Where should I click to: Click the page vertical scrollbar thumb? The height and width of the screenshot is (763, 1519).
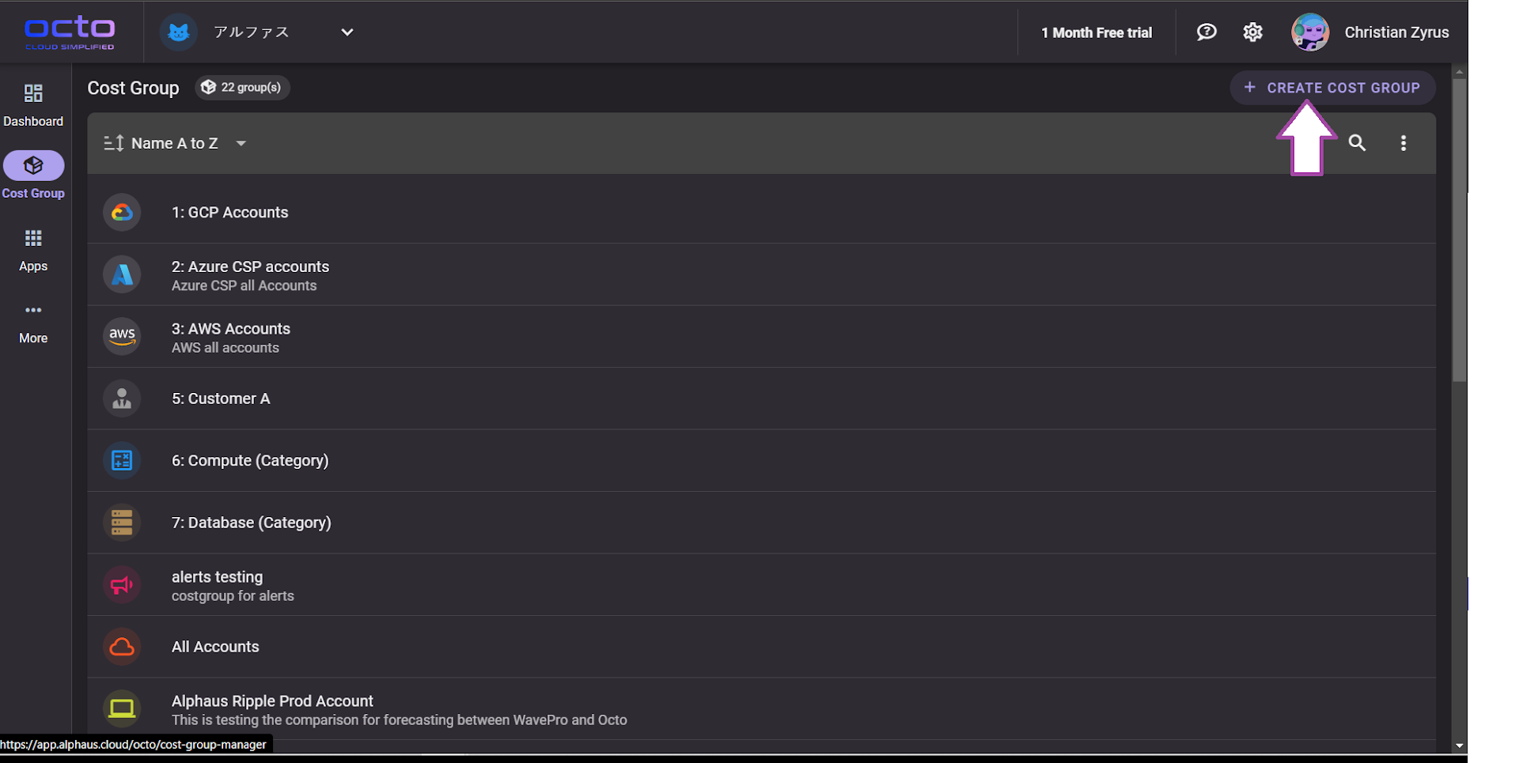(1460, 229)
